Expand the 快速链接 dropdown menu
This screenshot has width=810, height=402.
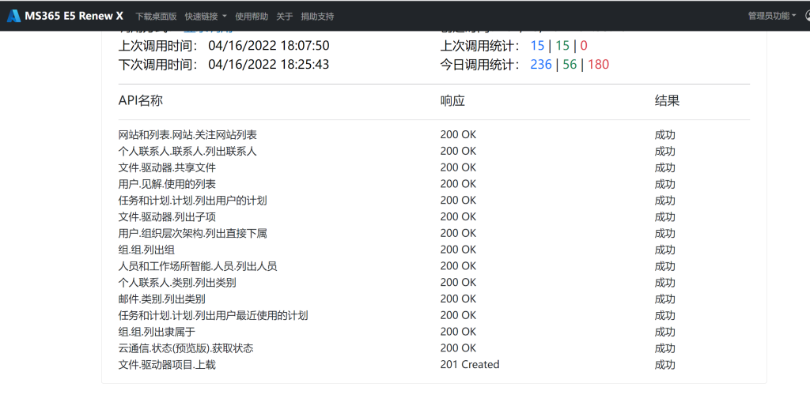point(206,17)
